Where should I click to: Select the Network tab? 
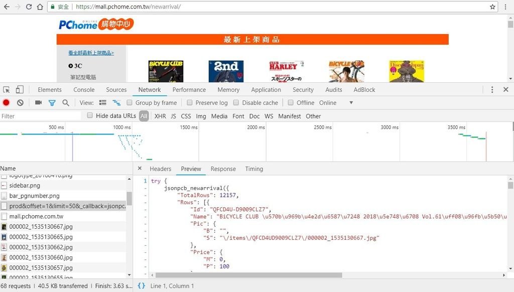point(150,90)
